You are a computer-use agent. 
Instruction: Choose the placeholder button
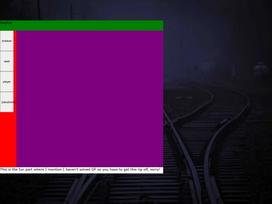[7, 102]
